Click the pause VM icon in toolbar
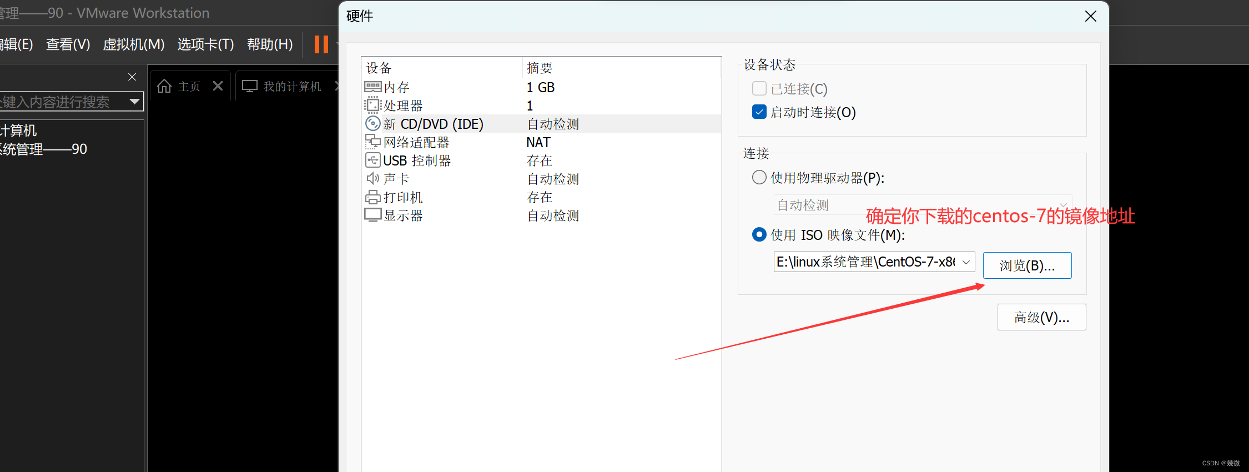The image size is (1249, 472). click(321, 44)
